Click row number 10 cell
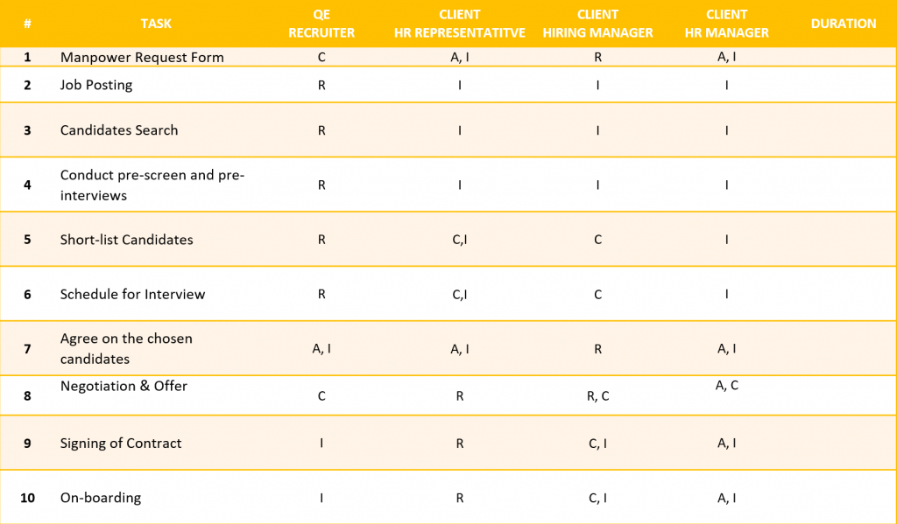Viewport: 897px width, 524px height. pyautogui.click(x=27, y=498)
